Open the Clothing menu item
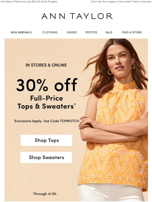The image size is (152, 202). click(50, 32)
